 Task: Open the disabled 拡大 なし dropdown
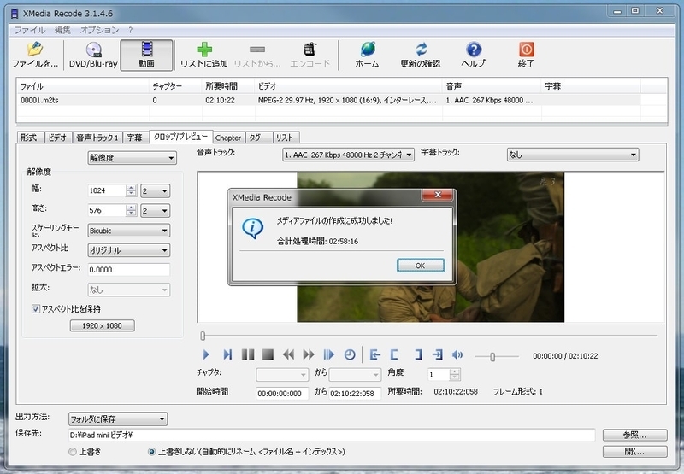(x=129, y=290)
